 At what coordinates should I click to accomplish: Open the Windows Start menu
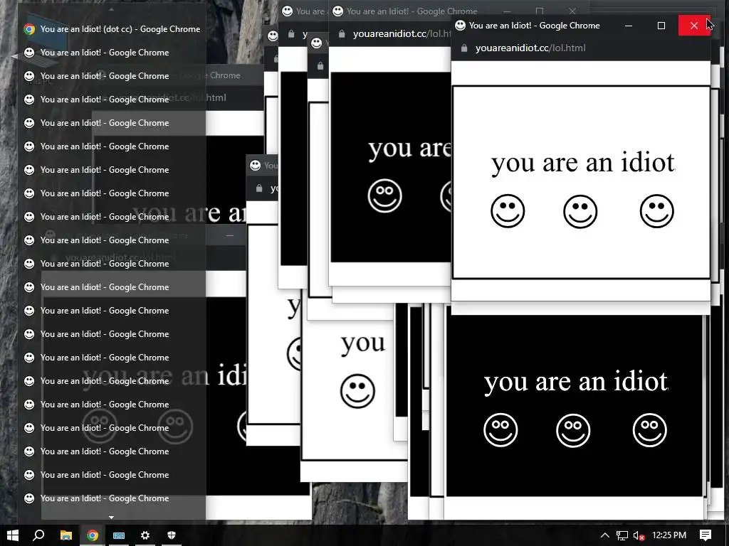tap(13, 535)
